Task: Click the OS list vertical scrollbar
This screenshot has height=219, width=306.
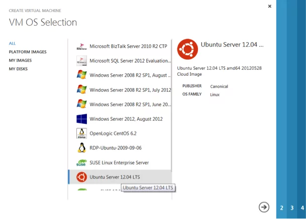Action: click(171, 106)
